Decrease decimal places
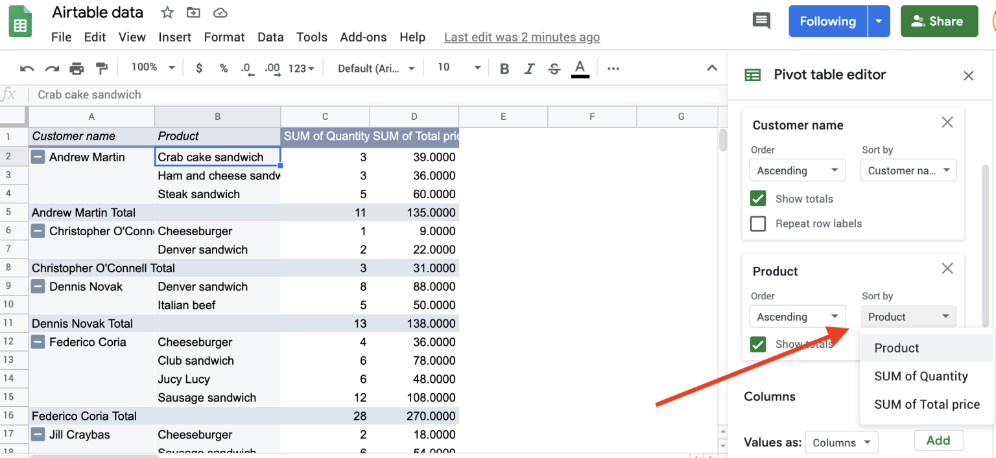Image resolution: width=996 pixels, height=458 pixels. [247, 67]
